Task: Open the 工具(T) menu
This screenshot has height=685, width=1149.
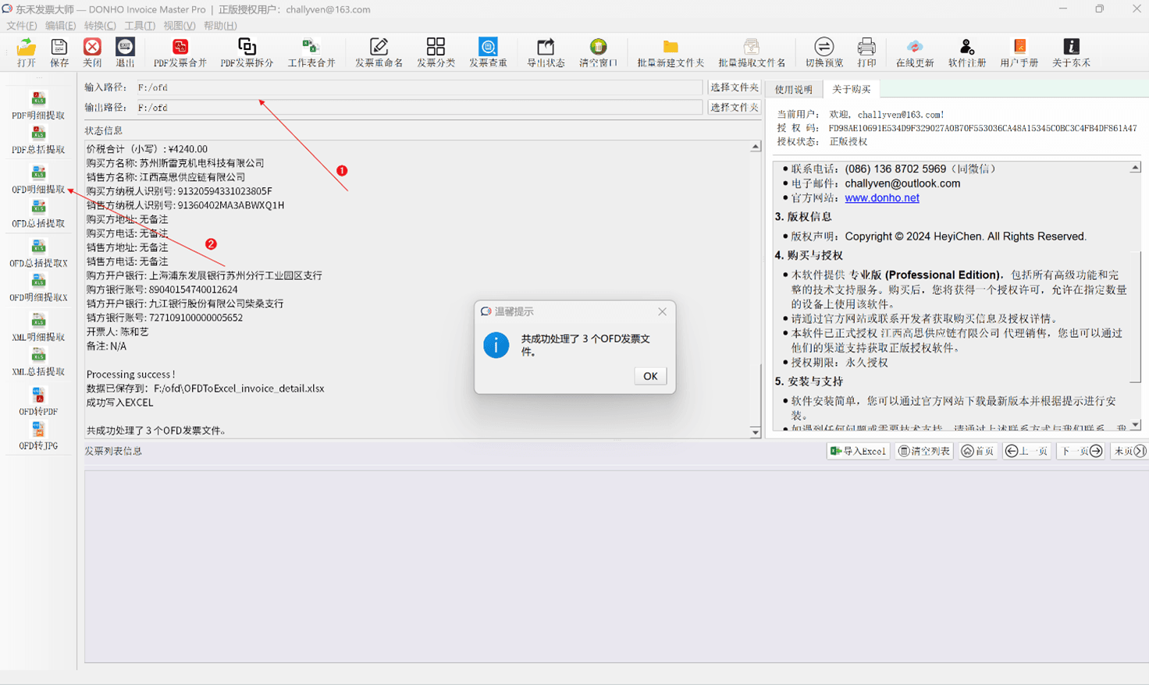Action: [x=140, y=26]
